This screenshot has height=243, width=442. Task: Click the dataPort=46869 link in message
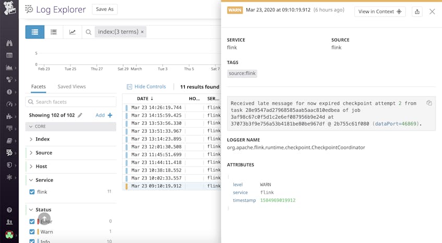[x=396, y=124]
